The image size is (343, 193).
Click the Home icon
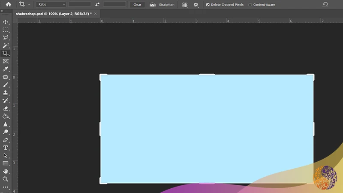(8, 5)
